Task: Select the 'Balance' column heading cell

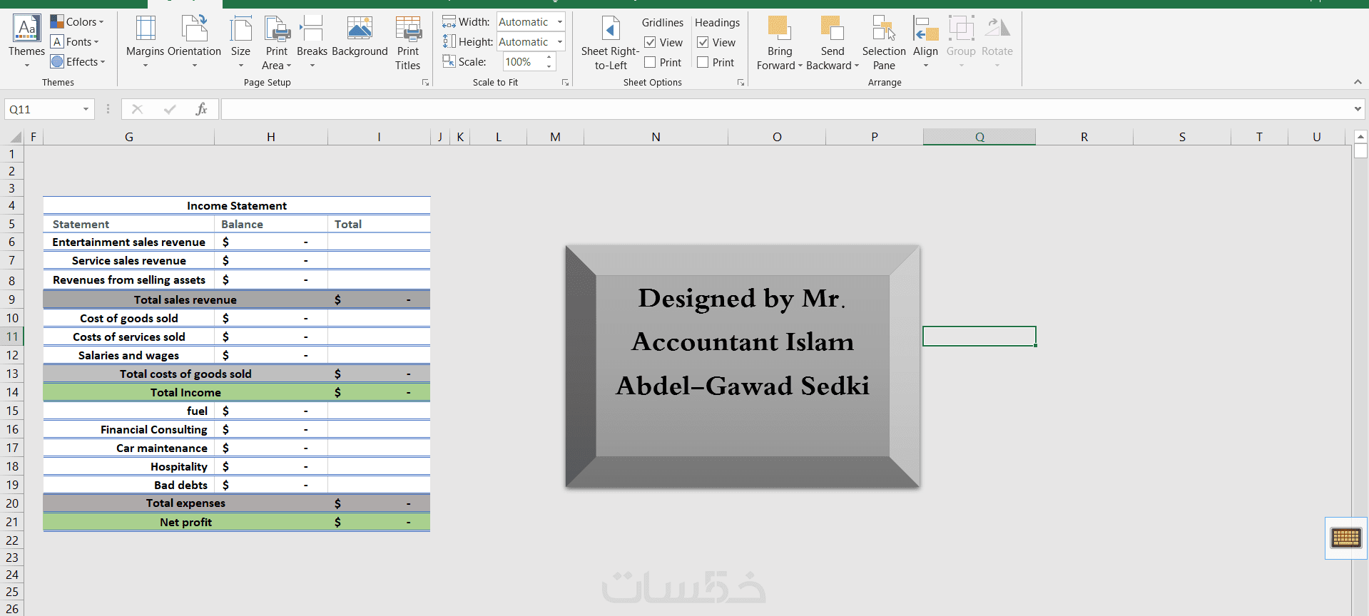Action: (271, 224)
